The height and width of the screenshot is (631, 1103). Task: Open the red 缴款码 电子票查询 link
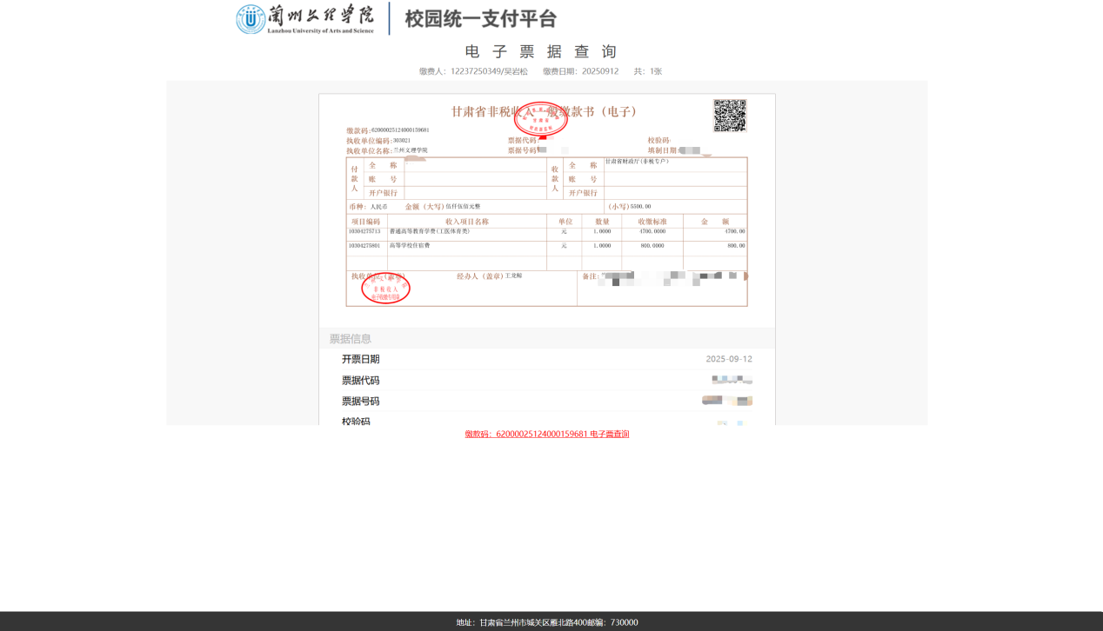click(546, 434)
